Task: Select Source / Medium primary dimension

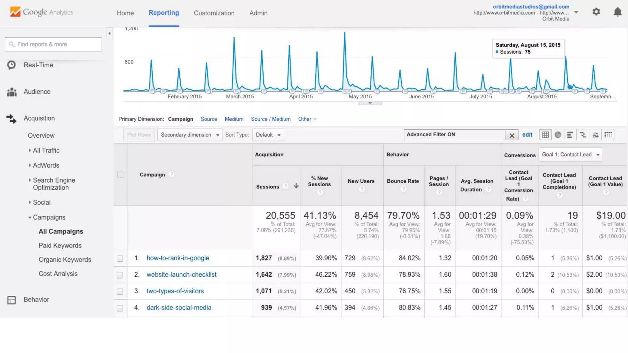Action: pos(270,119)
